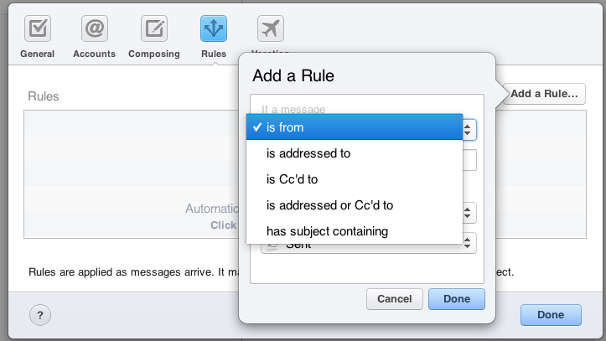Open the Accounts preferences icon

[94, 30]
